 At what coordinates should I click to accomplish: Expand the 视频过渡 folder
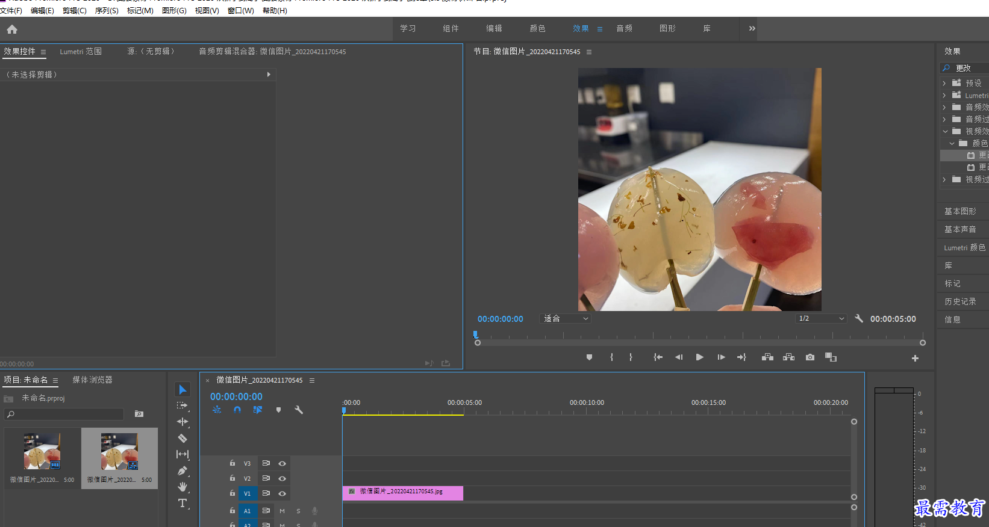point(944,179)
